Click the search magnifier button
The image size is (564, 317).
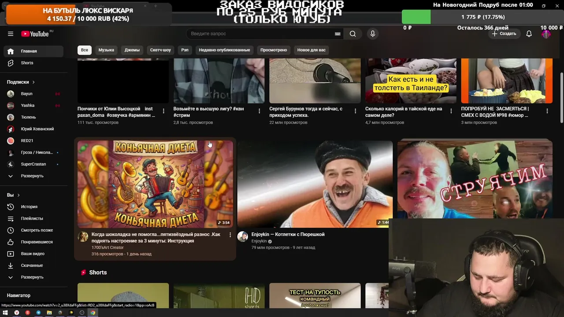click(352, 34)
